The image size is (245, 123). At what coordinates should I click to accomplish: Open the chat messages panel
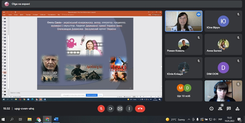pos(229,109)
